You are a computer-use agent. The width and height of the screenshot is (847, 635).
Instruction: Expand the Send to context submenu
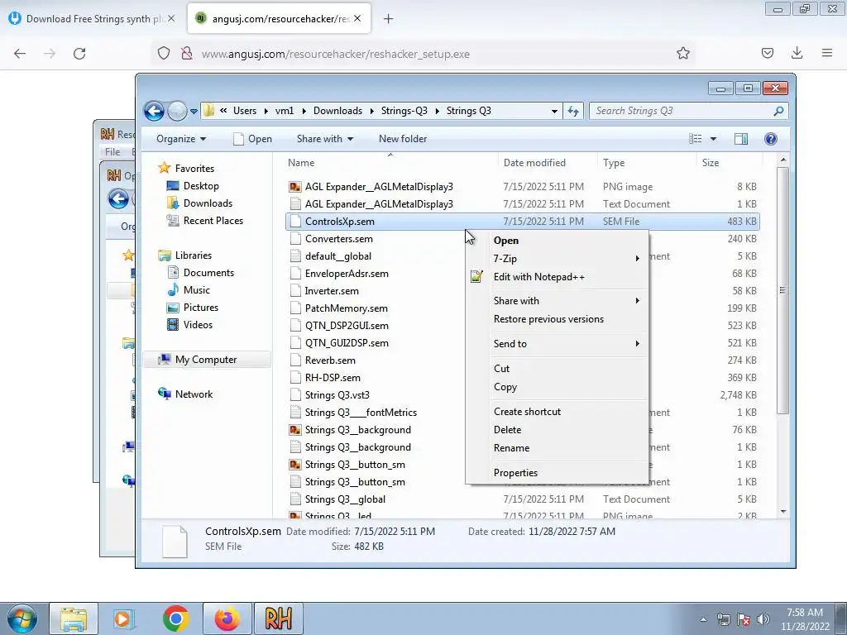click(x=558, y=344)
